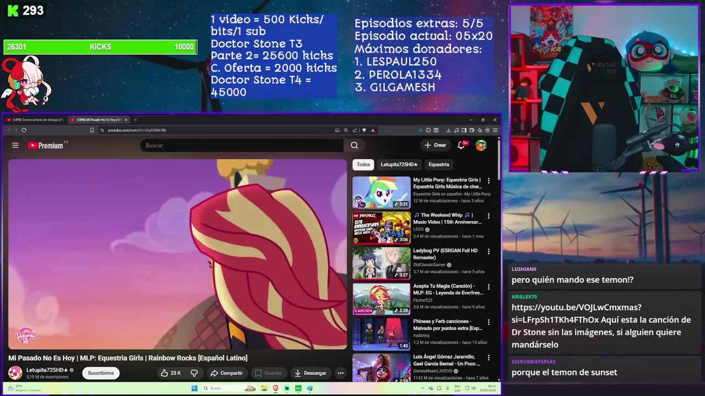Go to YouTube Premium home logo
Viewport: 705px width, 396px height.
[x=46, y=145]
